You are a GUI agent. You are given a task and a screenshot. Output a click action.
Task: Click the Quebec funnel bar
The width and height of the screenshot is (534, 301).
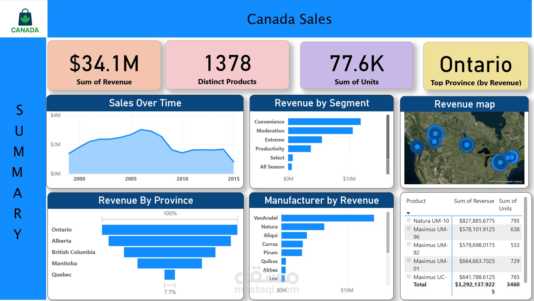pos(170,274)
